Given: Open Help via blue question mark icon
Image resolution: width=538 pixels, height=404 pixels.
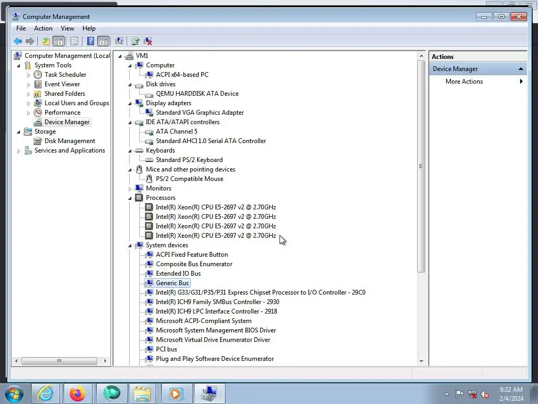Looking at the screenshot, I should click(90, 41).
